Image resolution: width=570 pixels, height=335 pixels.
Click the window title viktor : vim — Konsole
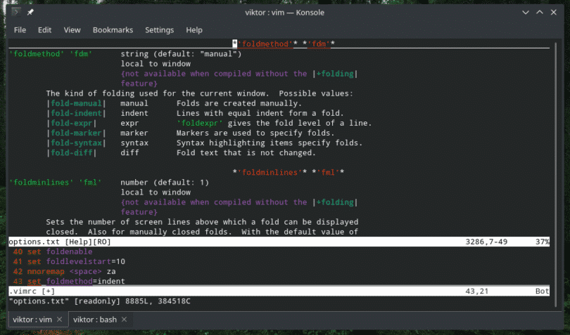tap(284, 13)
